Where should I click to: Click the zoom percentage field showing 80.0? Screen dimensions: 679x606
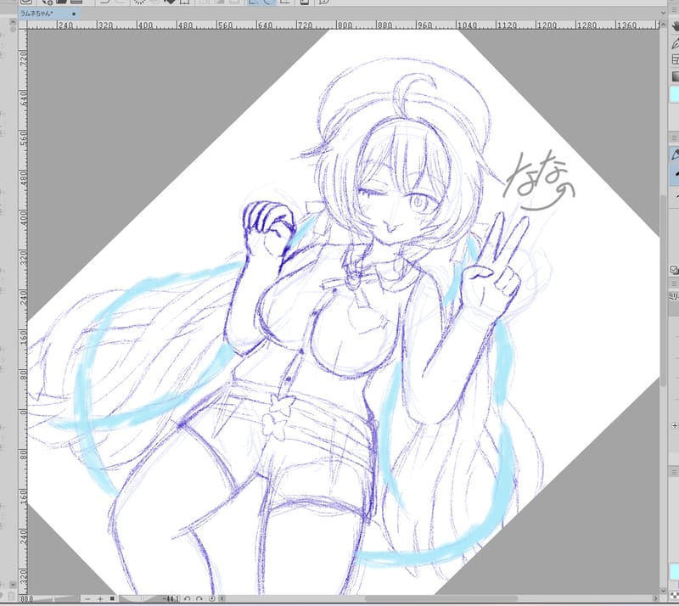tap(27, 598)
